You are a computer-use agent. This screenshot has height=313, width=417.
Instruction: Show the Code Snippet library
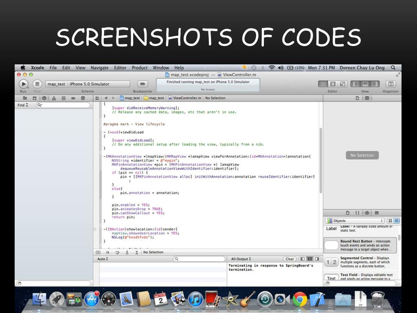[x=358, y=213]
